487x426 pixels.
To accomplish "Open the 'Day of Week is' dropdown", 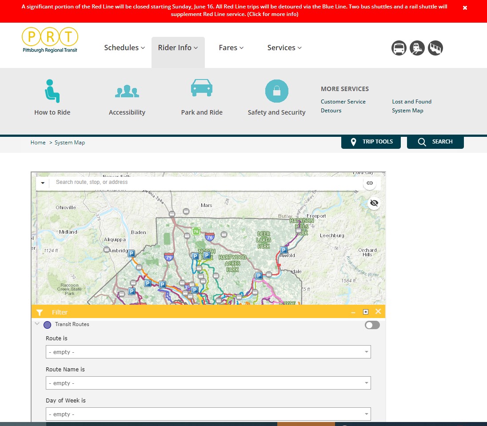I will 208,414.
